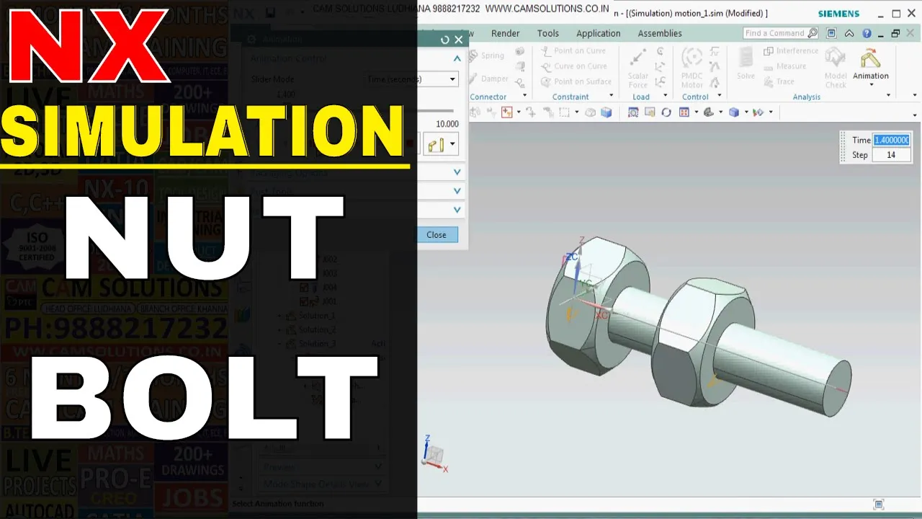This screenshot has height=519, width=922.
Task: Select Point on Curve constraint
Action: pyautogui.click(x=573, y=50)
